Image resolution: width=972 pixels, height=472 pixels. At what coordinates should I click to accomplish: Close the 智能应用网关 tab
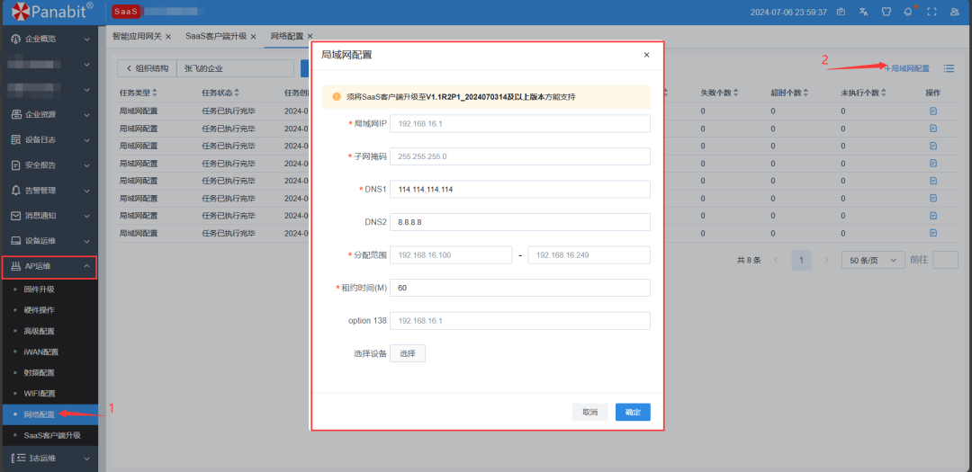click(x=168, y=37)
